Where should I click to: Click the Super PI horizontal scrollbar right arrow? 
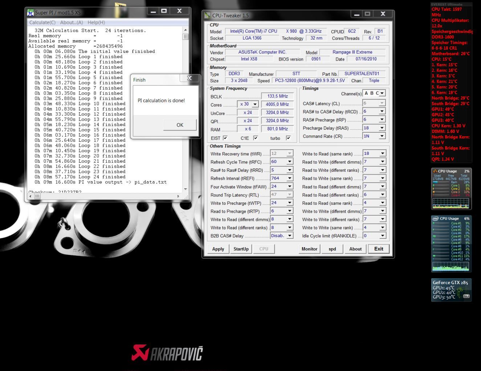178,196
